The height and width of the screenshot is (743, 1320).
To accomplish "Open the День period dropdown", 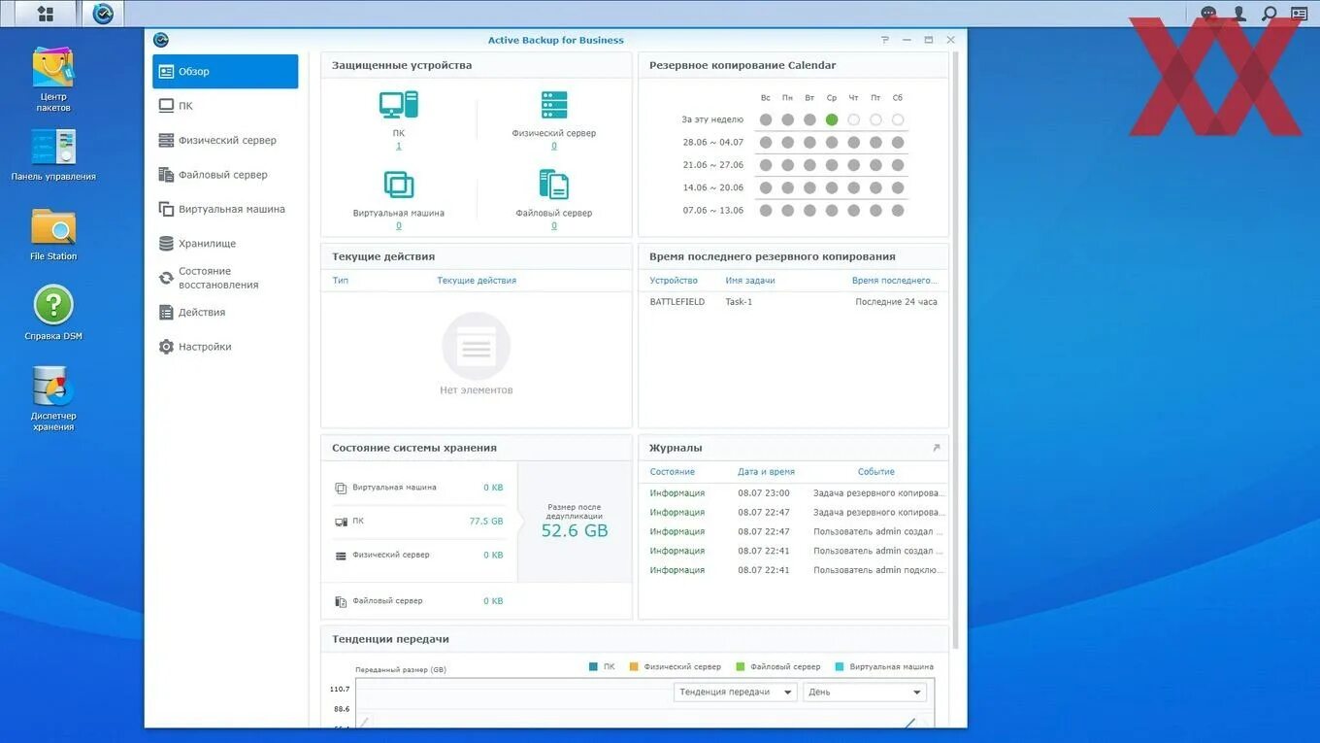I will click(864, 692).
